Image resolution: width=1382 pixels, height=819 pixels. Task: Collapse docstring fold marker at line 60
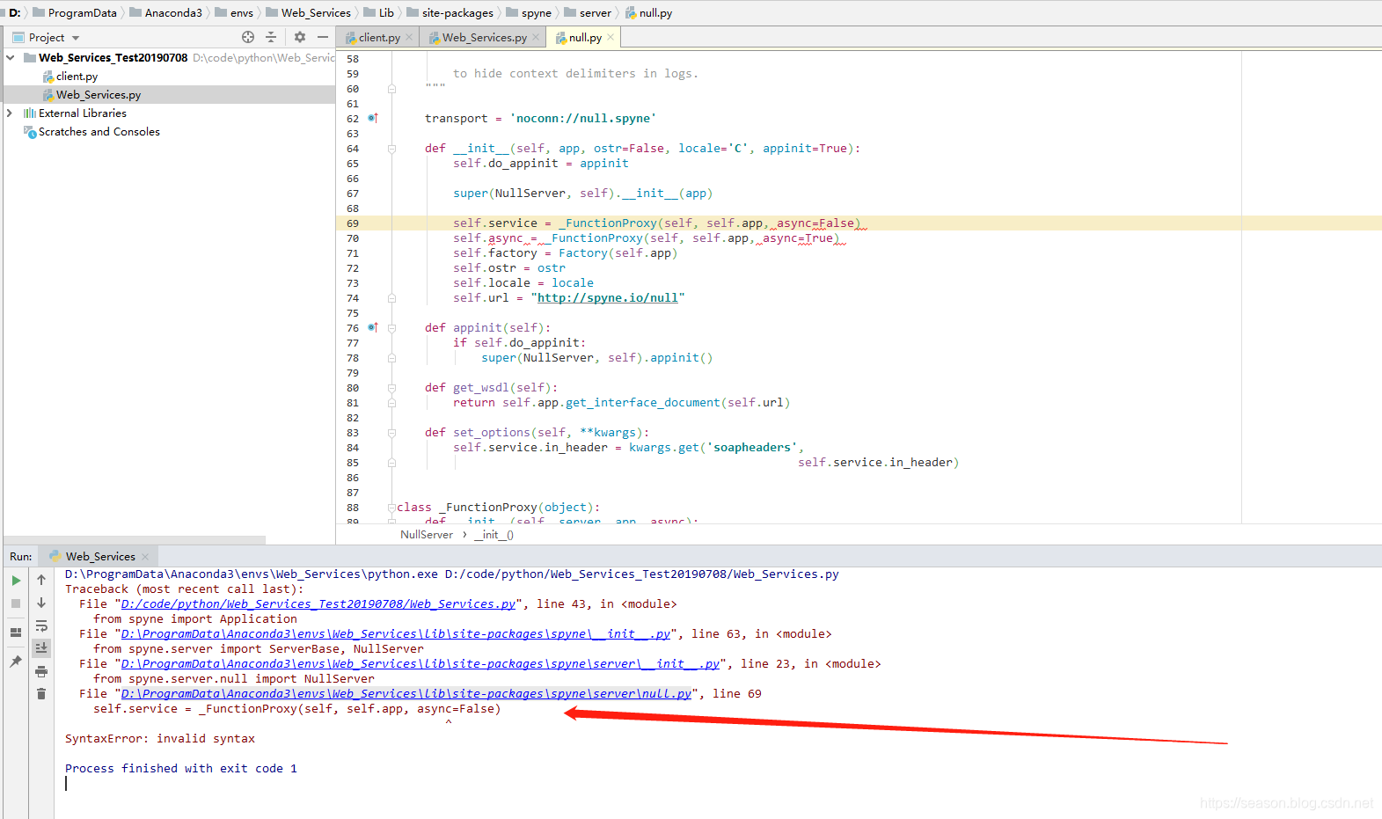(x=391, y=89)
